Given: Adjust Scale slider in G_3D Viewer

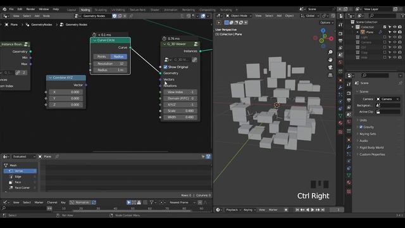Looking at the screenshot, I should pyautogui.click(x=180, y=111).
